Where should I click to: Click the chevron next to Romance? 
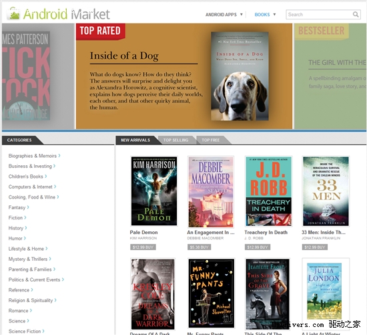click(x=31, y=310)
